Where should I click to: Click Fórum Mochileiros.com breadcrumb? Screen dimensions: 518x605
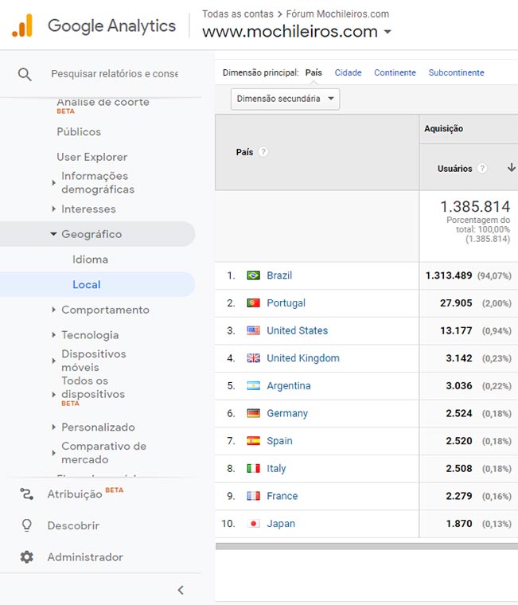click(337, 14)
